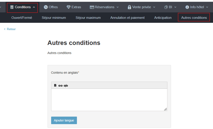This screenshot has width=213, height=129.
Task: Toggle bold formatting in the editor
Action: point(55,85)
